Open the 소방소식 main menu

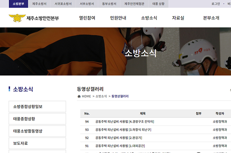149,18
